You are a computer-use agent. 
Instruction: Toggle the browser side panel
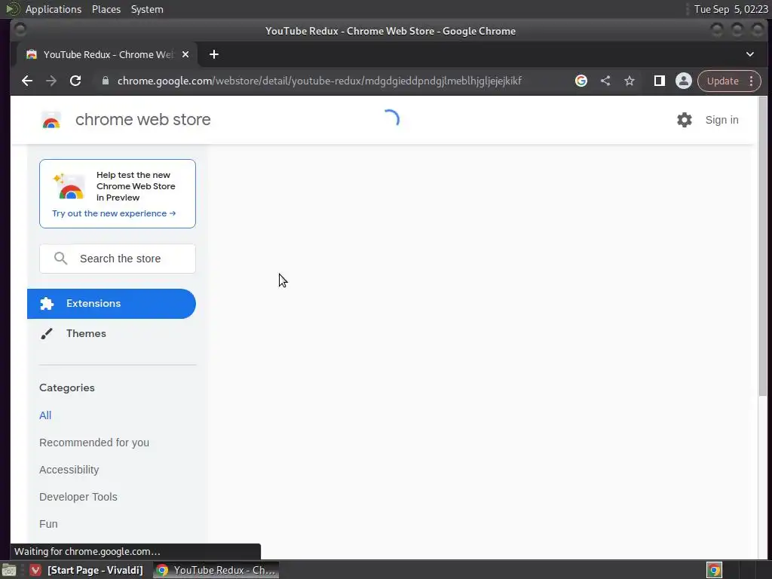click(659, 81)
